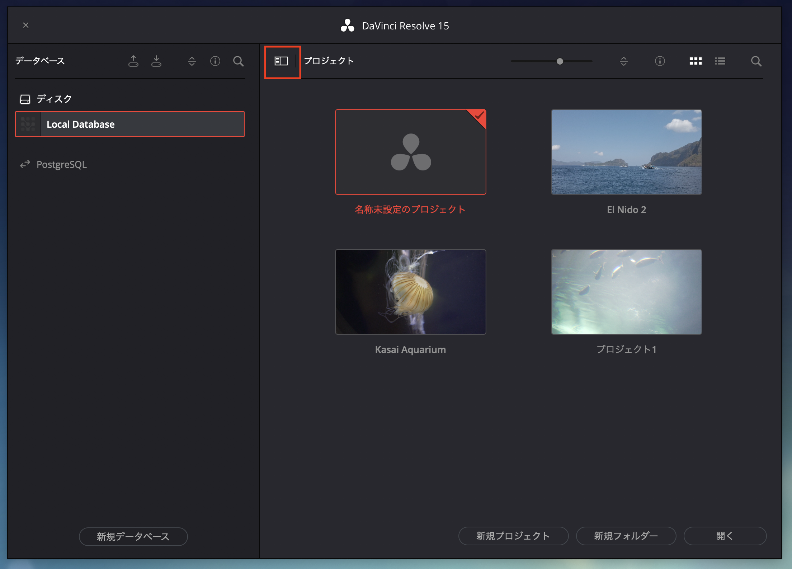Select the PostgreSQL database section
Screen dimensions: 792x569
(x=62, y=164)
